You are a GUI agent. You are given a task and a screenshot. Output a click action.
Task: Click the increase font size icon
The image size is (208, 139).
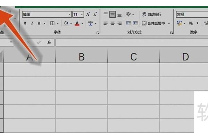point(88,15)
